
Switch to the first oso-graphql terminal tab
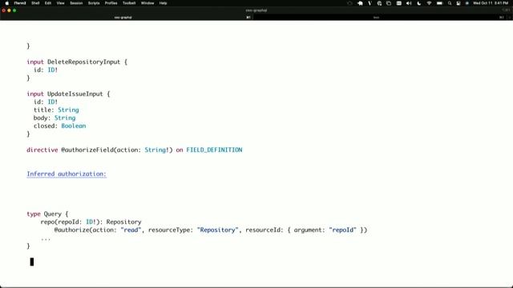(123, 18)
